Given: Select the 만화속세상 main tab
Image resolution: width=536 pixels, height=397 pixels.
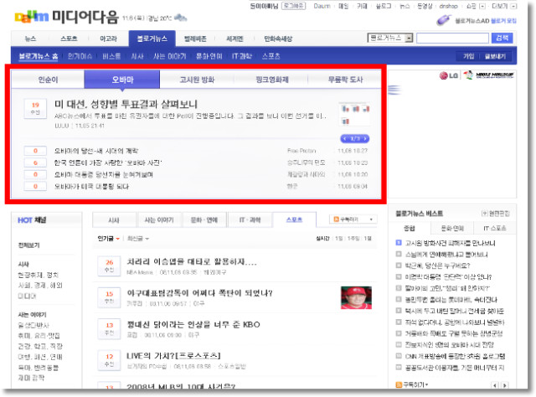Looking at the screenshot, I should point(278,39).
